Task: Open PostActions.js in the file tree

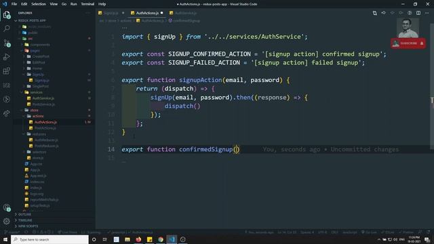Action: (x=45, y=128)
